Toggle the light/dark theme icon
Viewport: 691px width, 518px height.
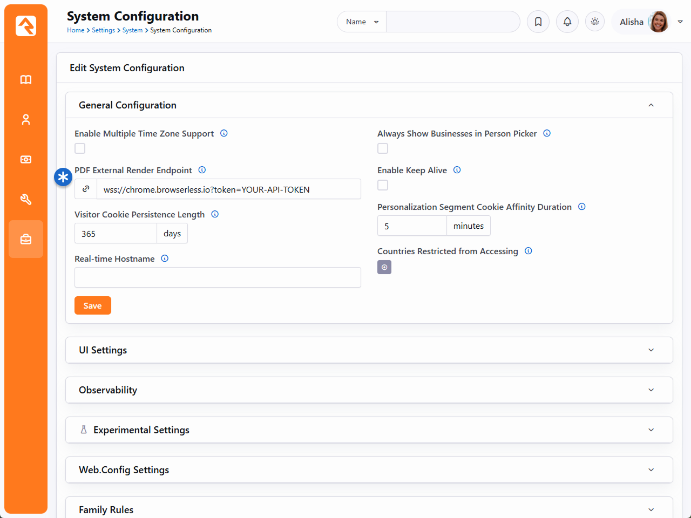[x=595, y=22]
